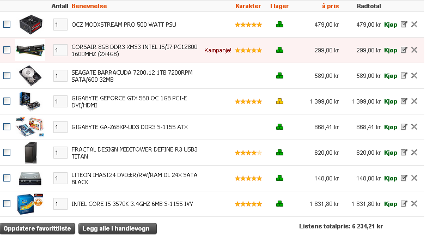427x236 pixels.
Task: Click Kjøp on Seagate Barracuda row
Action: 391,76
